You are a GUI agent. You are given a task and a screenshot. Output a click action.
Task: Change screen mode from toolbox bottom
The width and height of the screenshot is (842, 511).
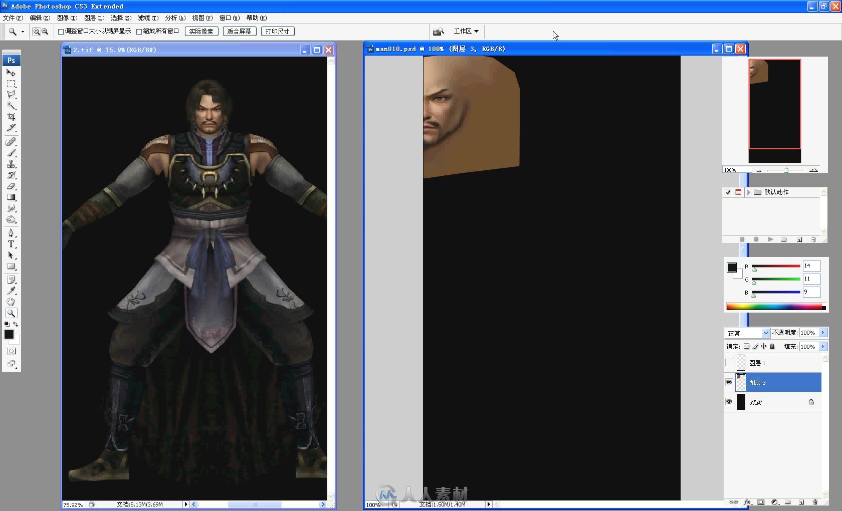click(x=11, y=364)
